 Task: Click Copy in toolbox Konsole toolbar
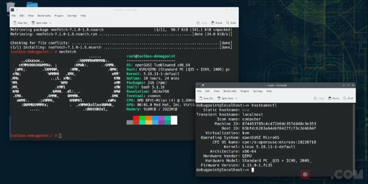point(202,23)
